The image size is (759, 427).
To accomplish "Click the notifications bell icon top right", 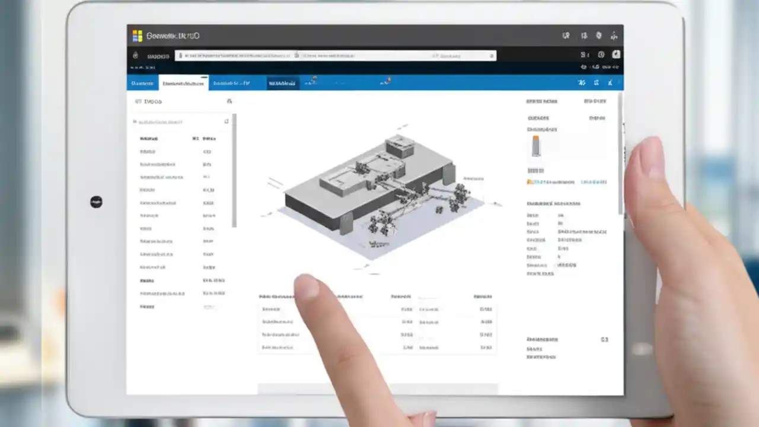I will tap(598, 36).
